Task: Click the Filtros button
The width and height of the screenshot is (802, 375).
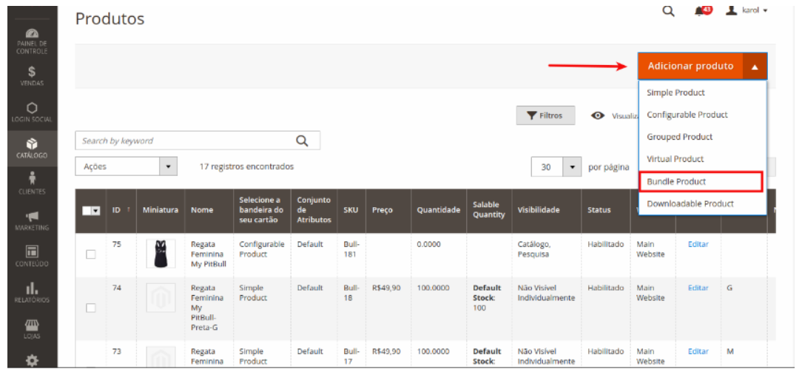Action: coord(545,115)
